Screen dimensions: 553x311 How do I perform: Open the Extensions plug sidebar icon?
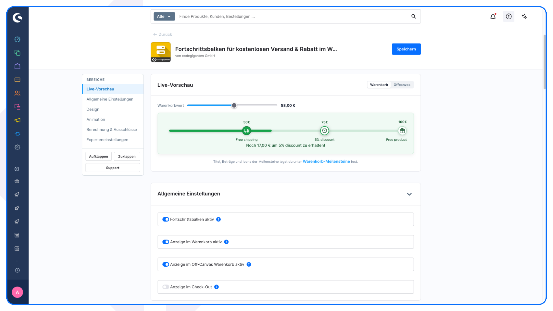click(17, 134)
